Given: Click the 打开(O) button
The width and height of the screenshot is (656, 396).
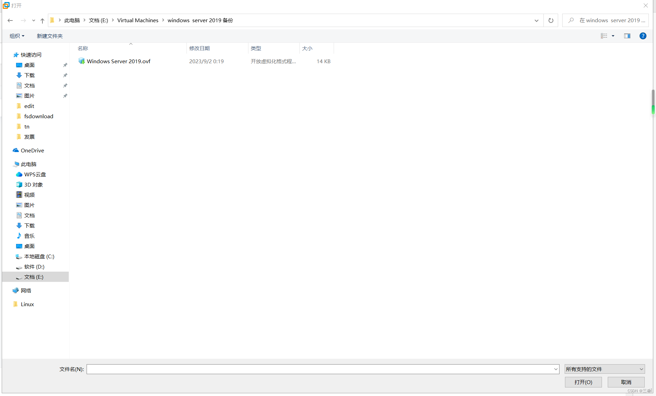Looking at the screenshot, I should click(x=583, y=382).
